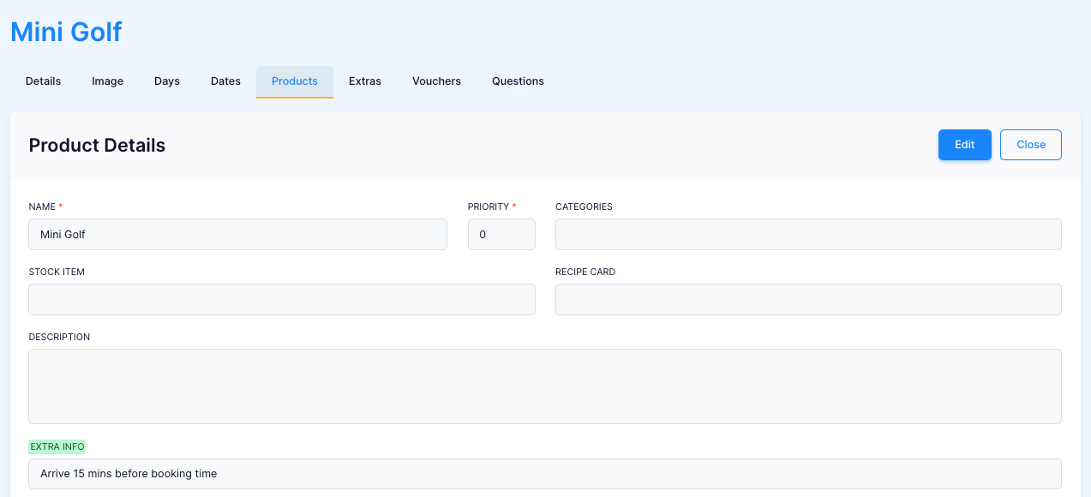Click the highlighted Extra Info label

(57, 446)
